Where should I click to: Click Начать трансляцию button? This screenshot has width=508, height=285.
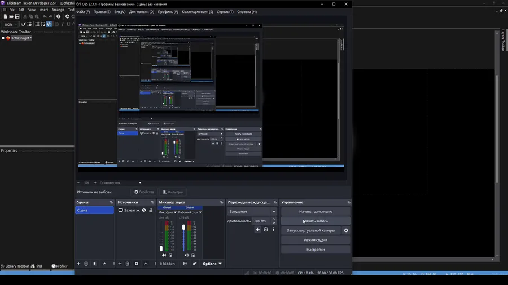316,212
